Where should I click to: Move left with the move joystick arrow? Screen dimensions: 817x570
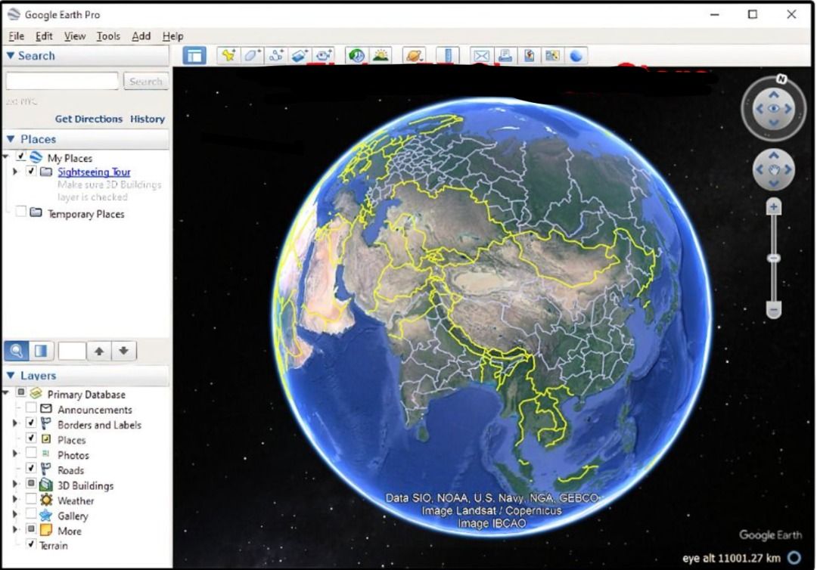[x=760, y=169]
